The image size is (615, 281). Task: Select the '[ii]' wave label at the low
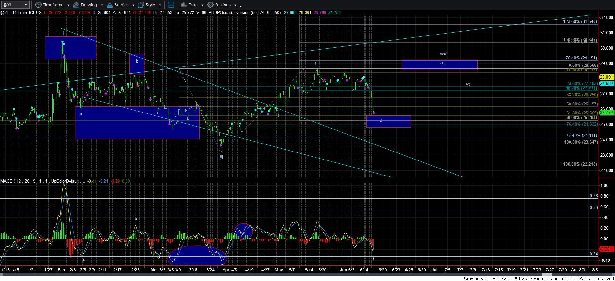click(x=221, y=157)
